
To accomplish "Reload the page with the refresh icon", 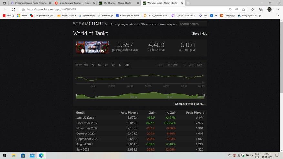I will (x=13, y=9).
